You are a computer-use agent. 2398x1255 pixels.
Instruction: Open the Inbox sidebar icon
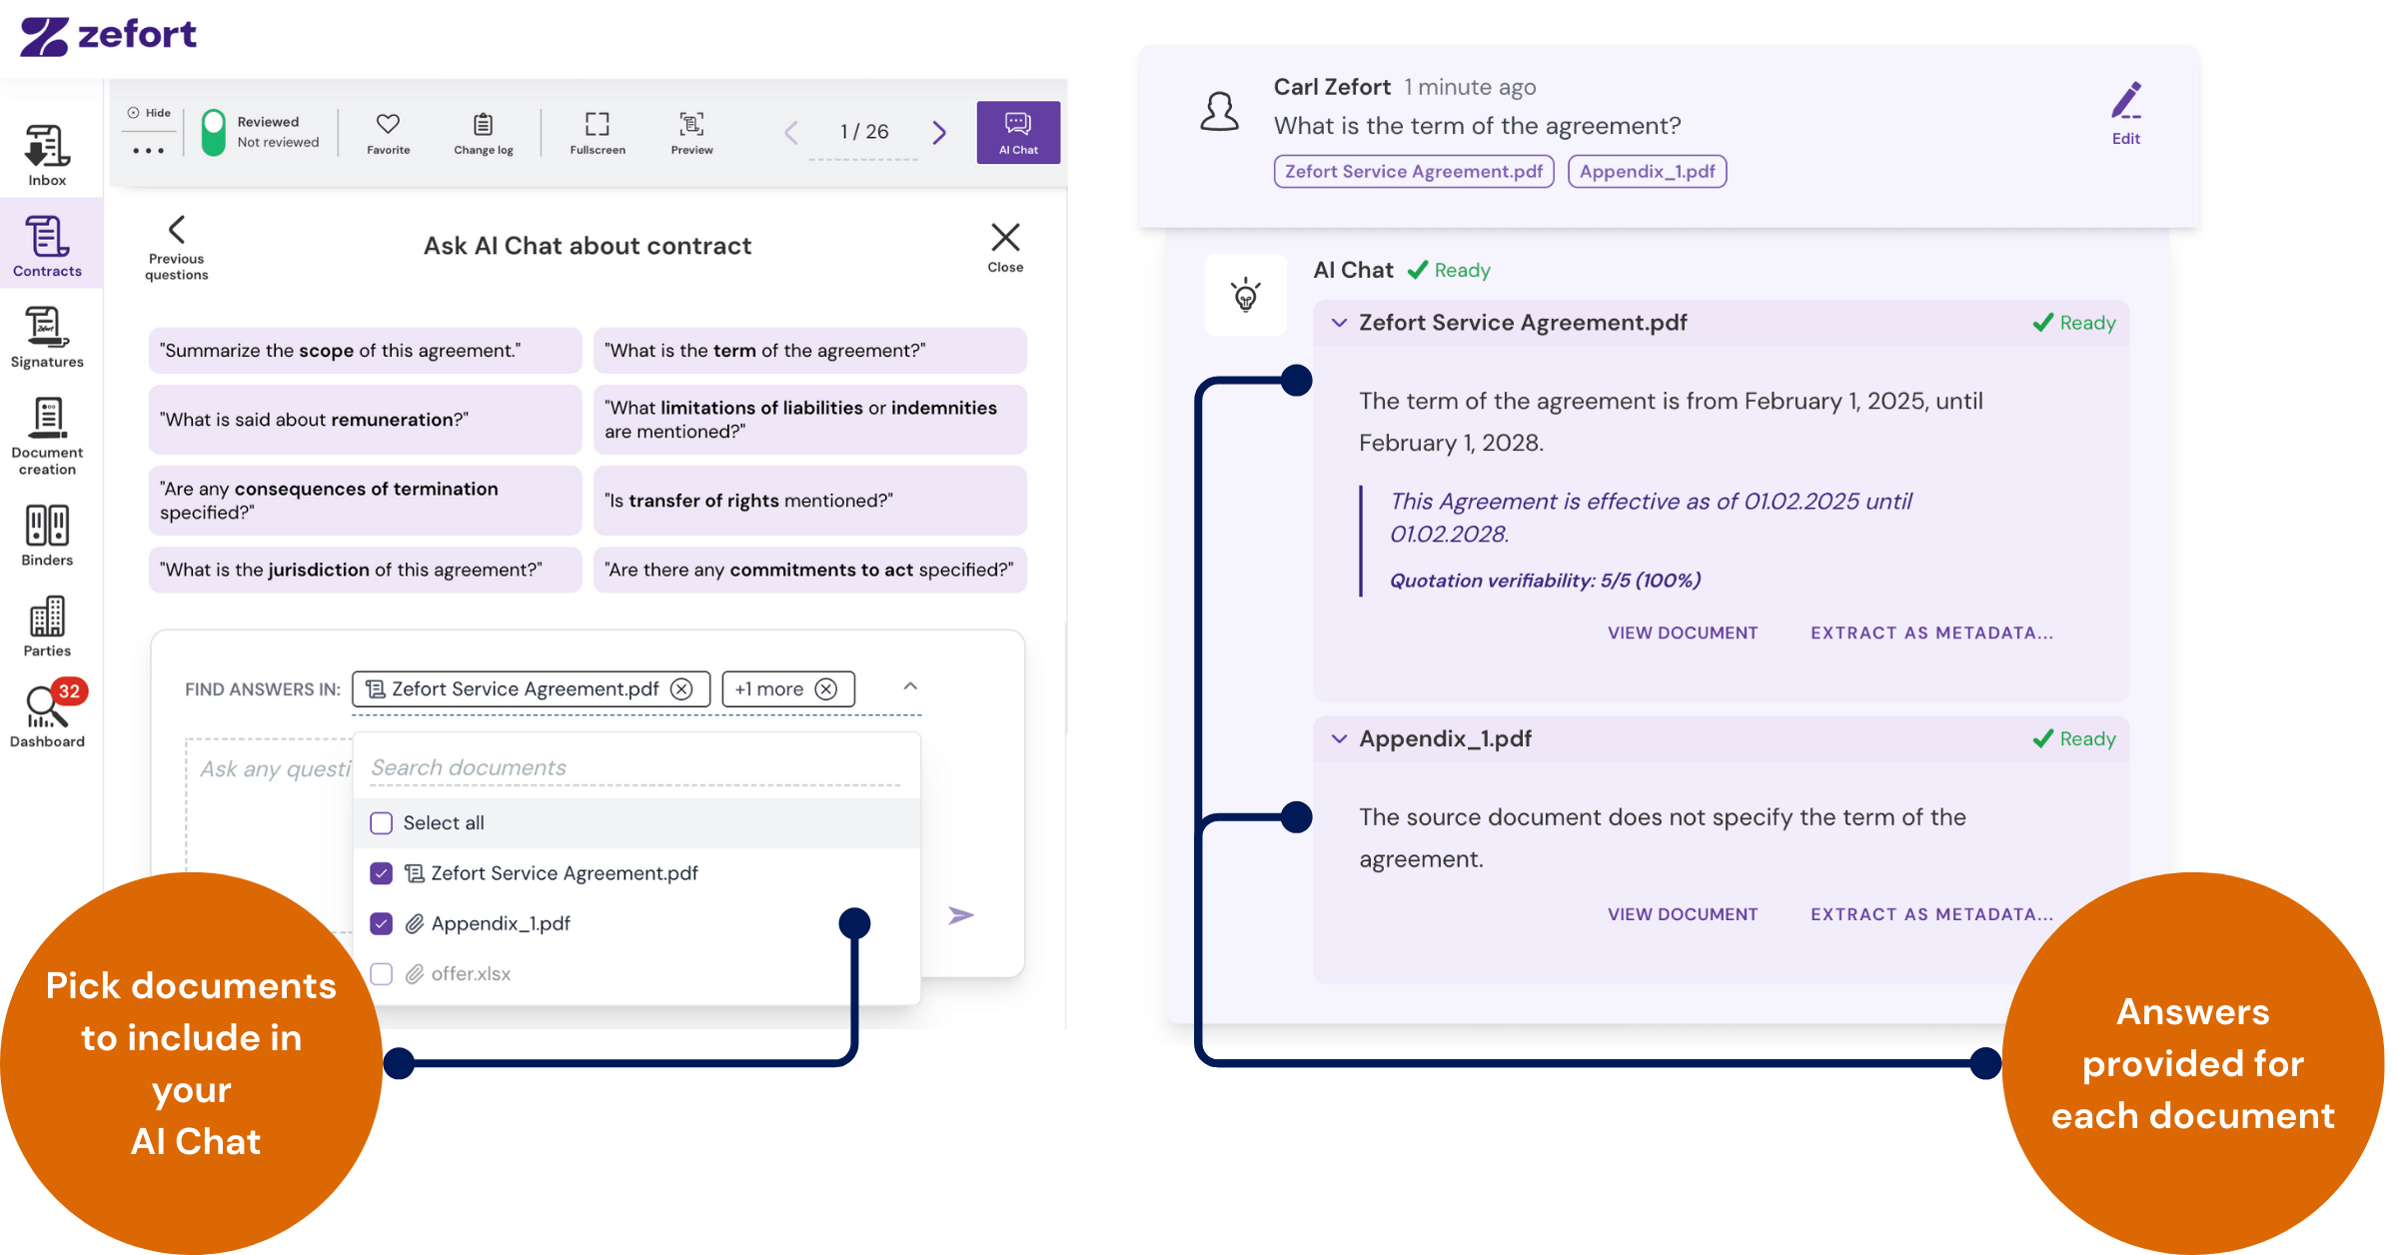[x=47, y=155]
